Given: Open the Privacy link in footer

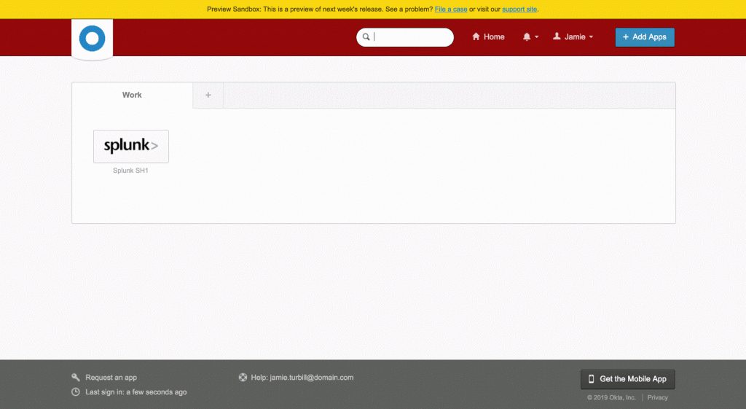Looking at the screenshot, I should click(658, 397).
